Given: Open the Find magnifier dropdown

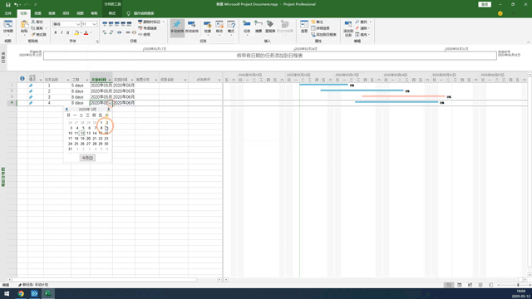Looking at the screenshot, I should [362, 22].
